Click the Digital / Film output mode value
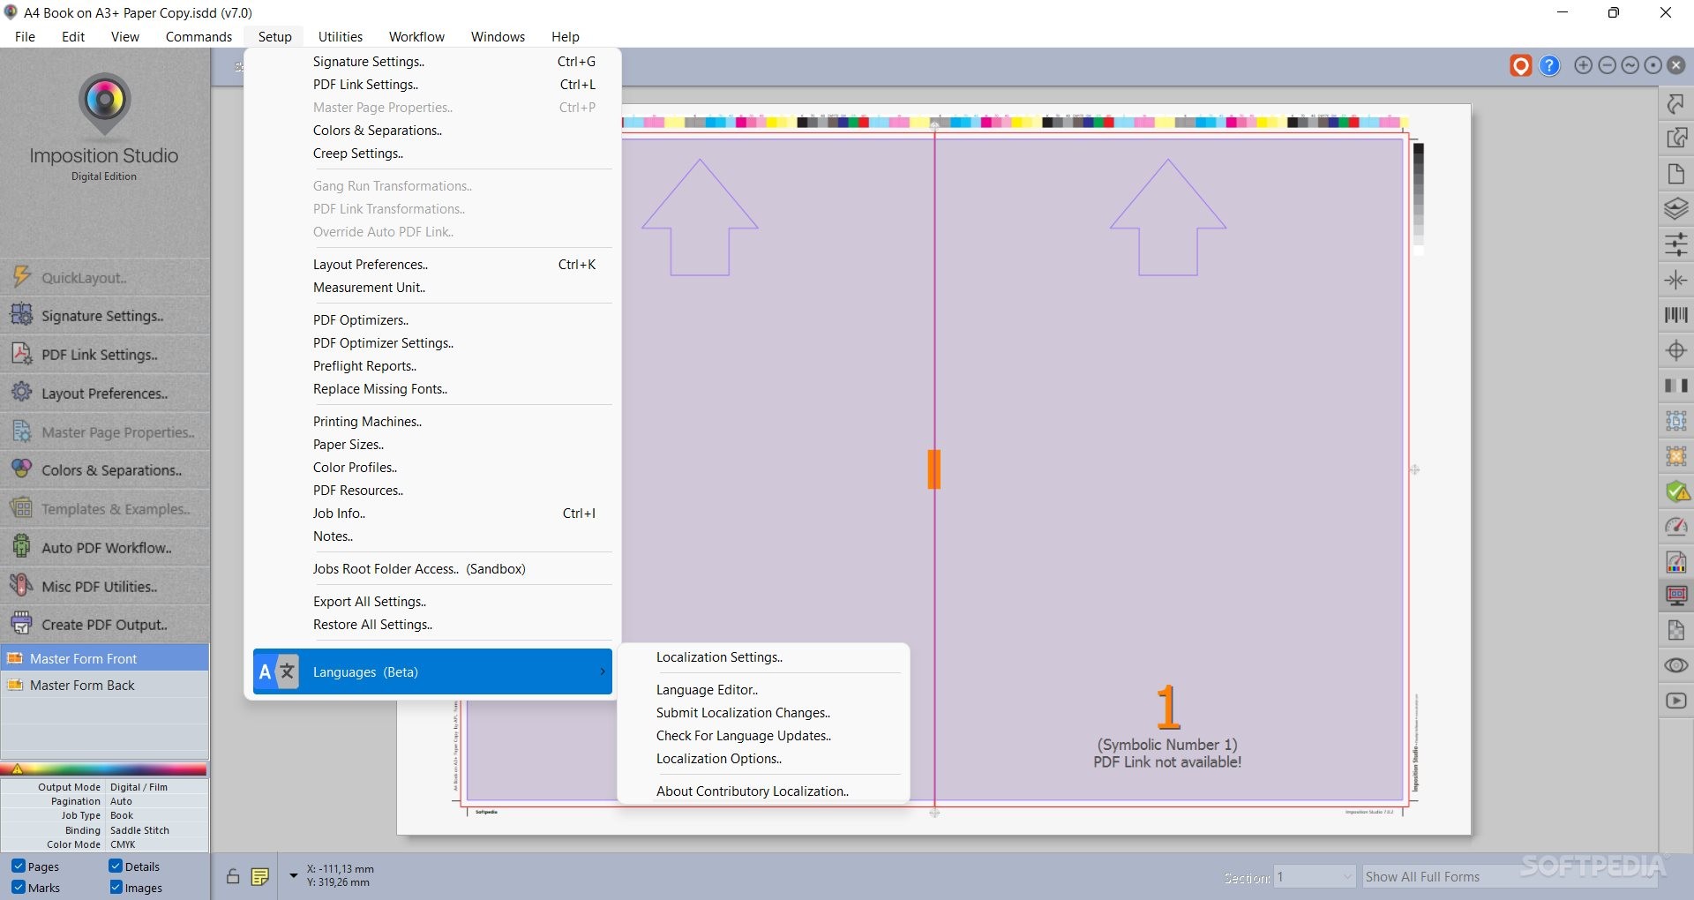1694x900 pixels. 139,787
